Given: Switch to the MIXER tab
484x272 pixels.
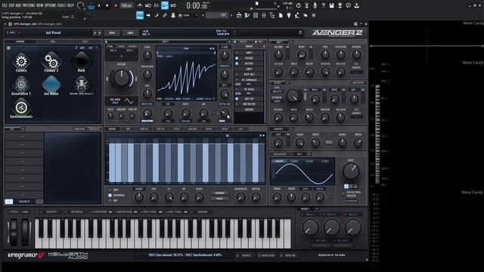Looking at the screenshot, I should pyautogui.click(x=209, y=129).
